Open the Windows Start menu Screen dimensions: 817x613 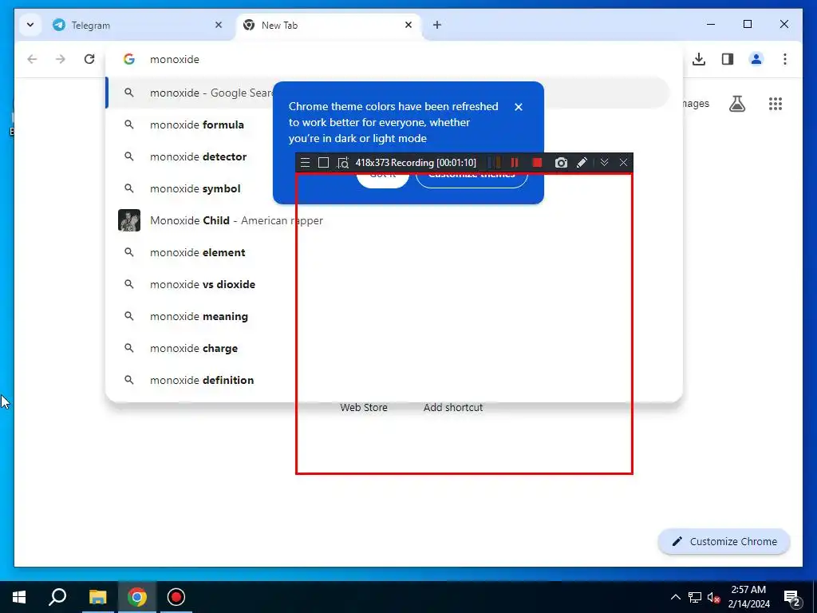19,597
